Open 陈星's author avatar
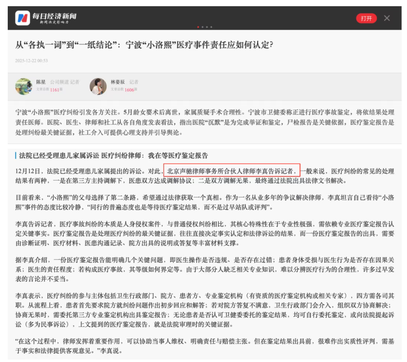Screen dimensions: 407x362 click(24, 86)
